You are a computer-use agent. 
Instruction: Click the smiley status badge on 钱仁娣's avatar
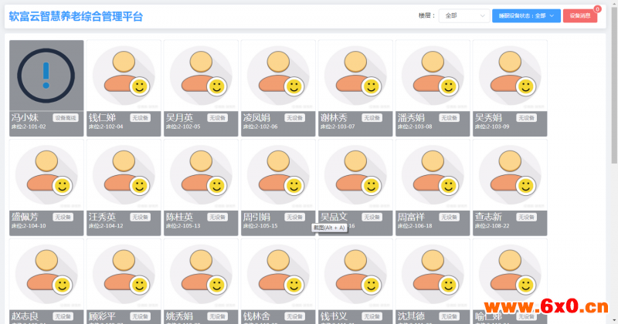139,86
